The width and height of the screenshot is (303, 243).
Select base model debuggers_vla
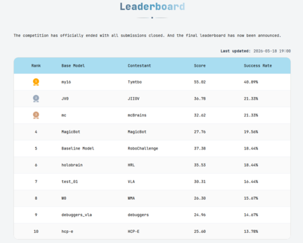pos(77,215)
